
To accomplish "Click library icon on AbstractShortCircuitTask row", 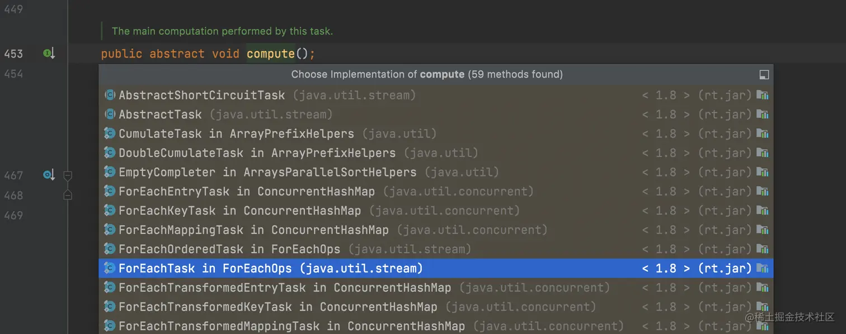I will coord(763,95).
